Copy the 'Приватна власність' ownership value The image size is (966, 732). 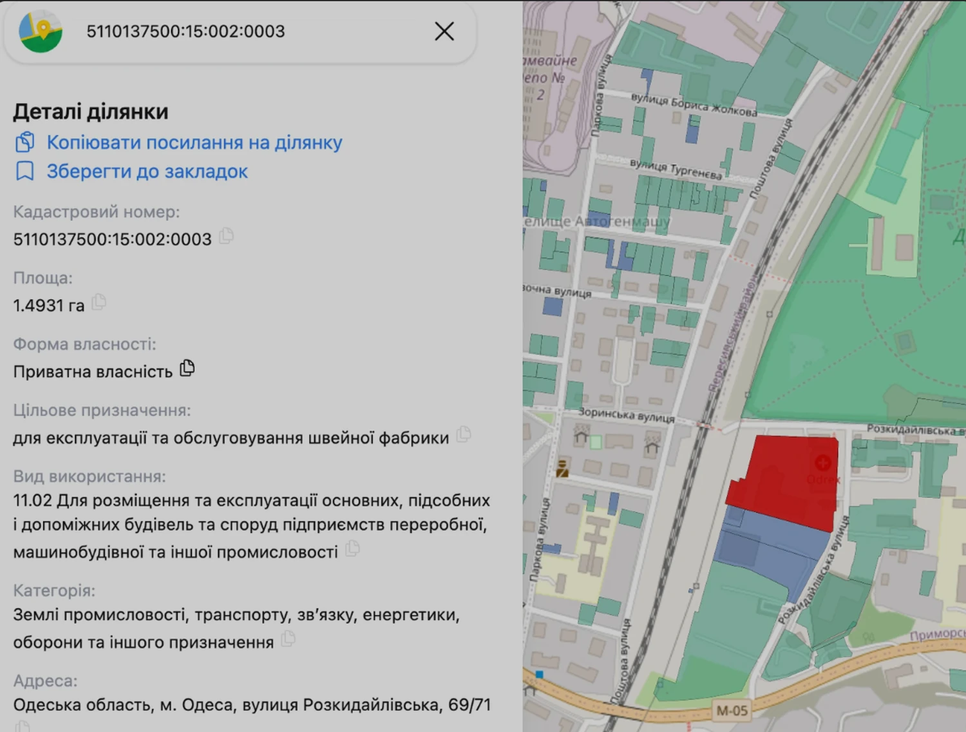pos(187,369)
